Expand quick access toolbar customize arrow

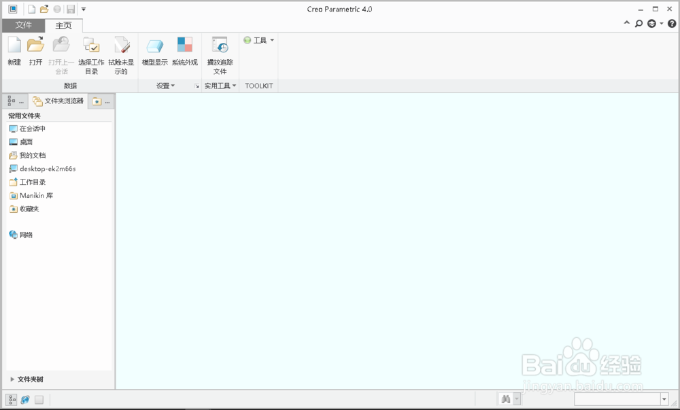pos(84,9)
